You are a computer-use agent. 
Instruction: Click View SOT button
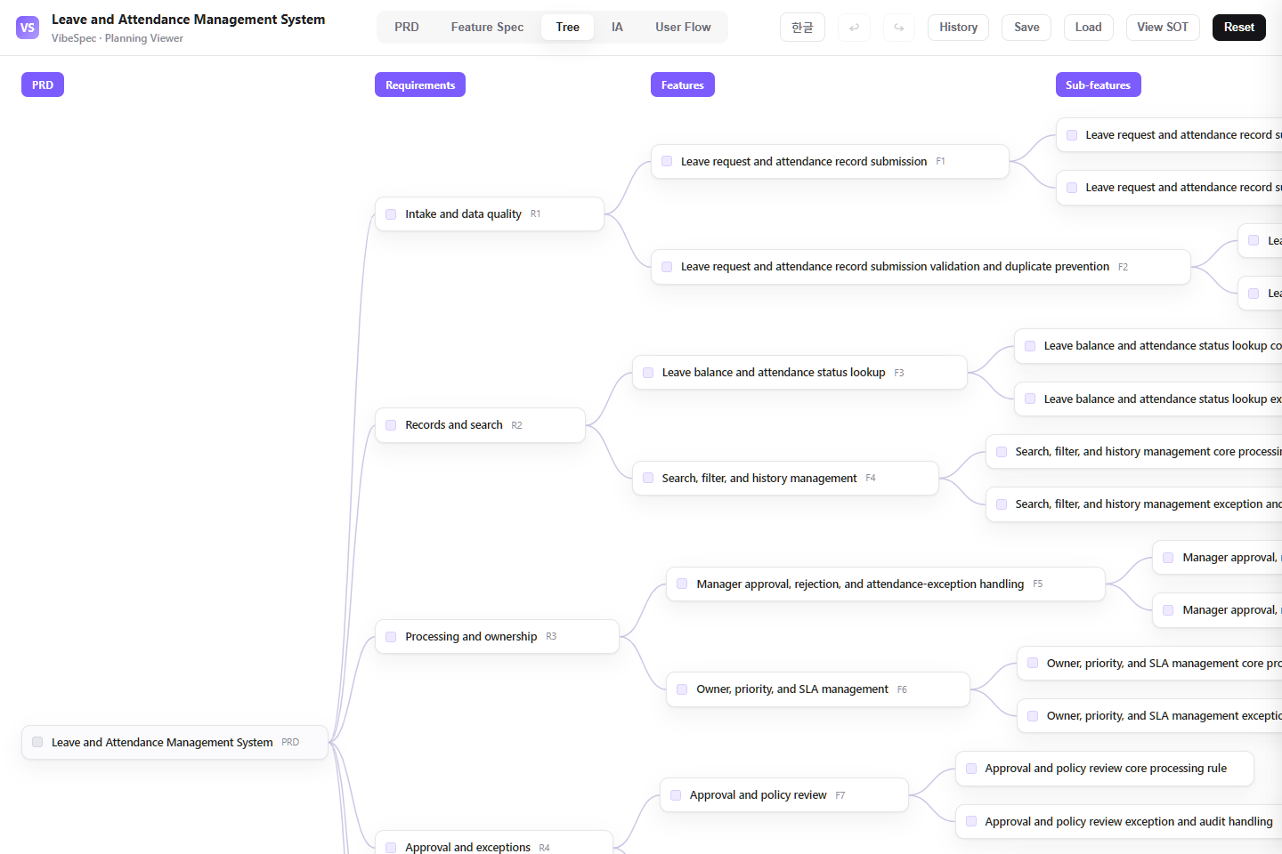[x=1163, y=28]
